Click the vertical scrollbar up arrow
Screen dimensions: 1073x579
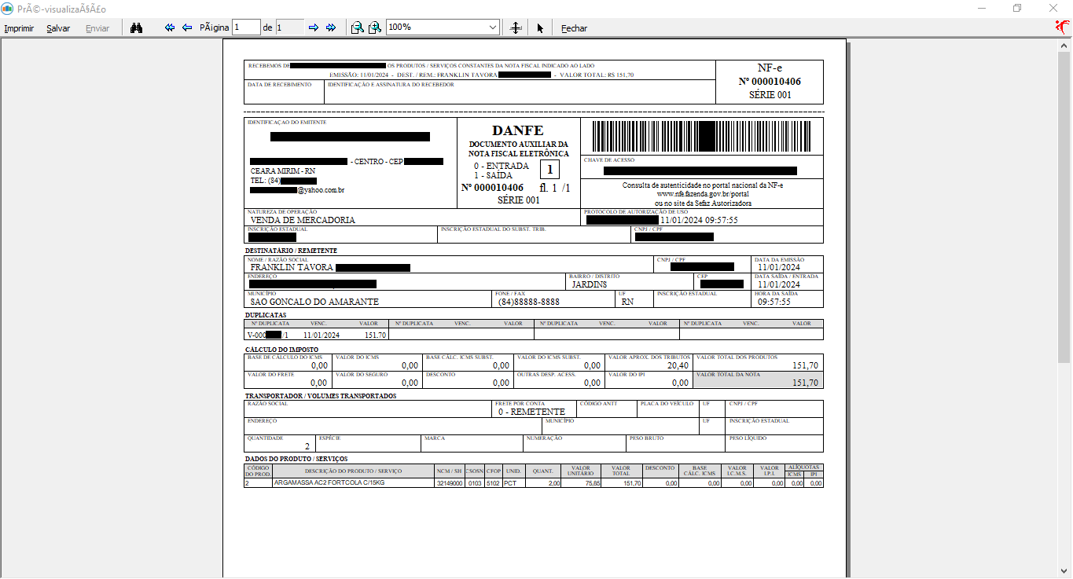coord(1065,45)
